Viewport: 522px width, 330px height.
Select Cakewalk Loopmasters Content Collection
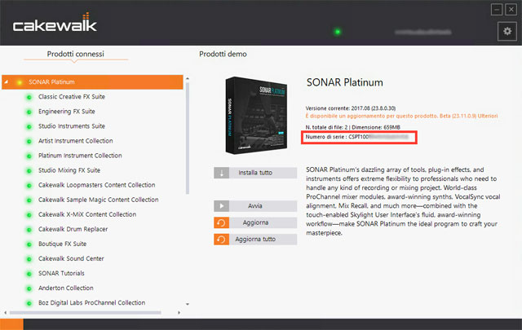click(x=96, y=185)
